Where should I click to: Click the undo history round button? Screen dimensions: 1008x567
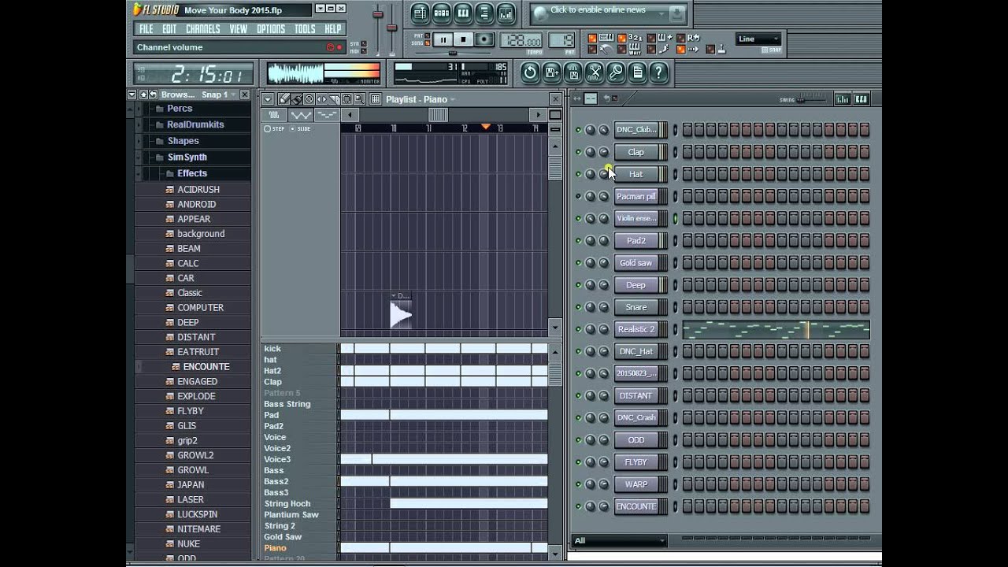[529, 72]
